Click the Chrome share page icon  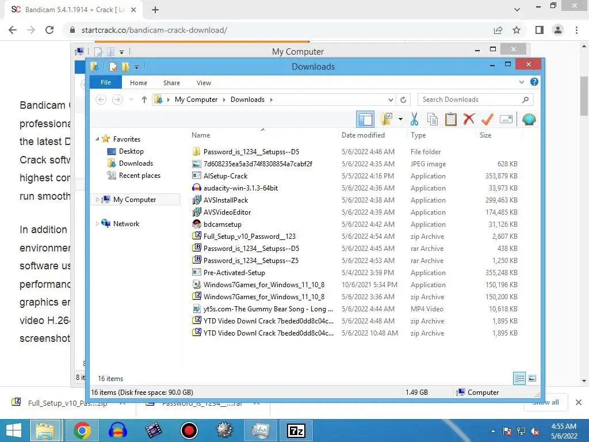[498, 30]
